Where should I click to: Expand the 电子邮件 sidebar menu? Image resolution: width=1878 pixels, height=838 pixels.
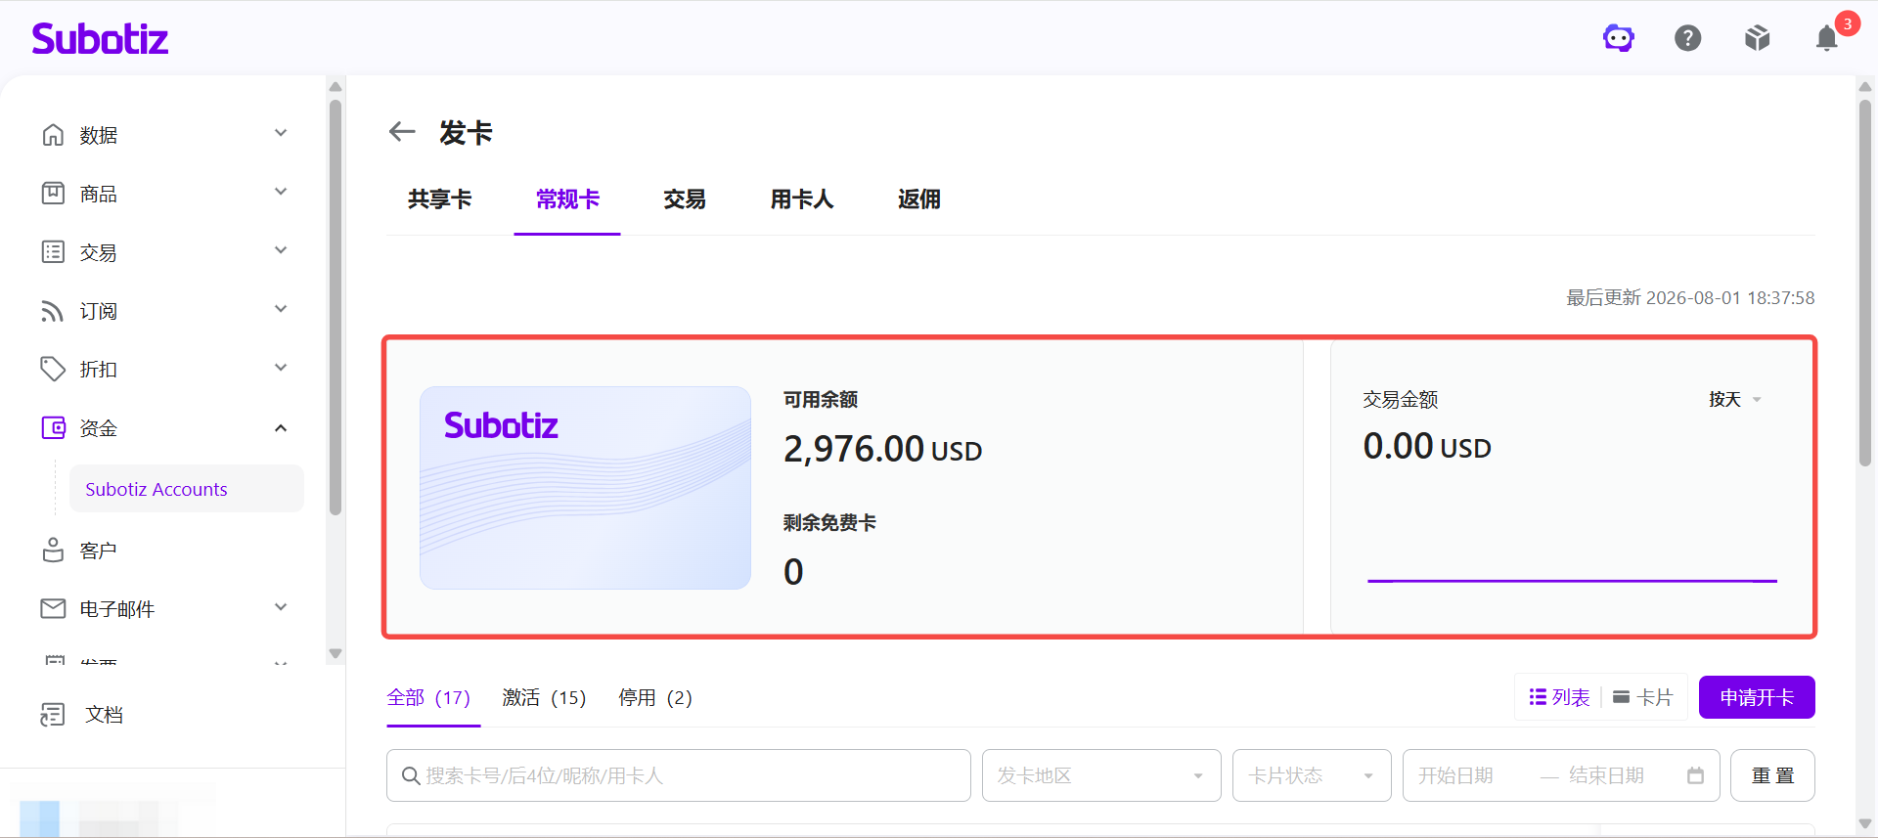tap(281, 608)
